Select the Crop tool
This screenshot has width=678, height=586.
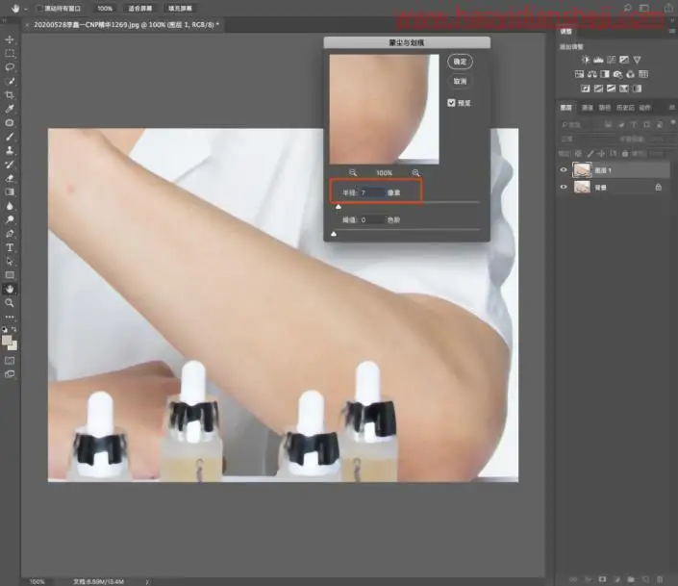point(10,95)
